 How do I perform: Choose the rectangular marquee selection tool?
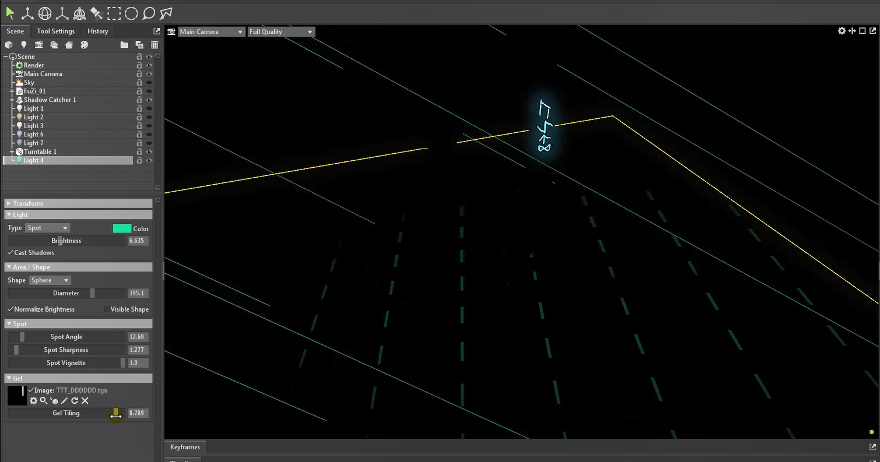(114, 13)
